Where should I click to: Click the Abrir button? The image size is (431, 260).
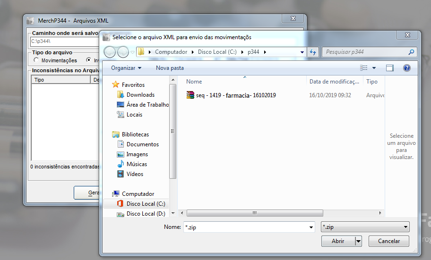point(337,241)
